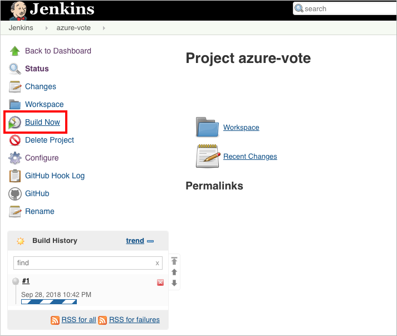397x336 pixels.
Task: Open dropdown arrow after azure-vote breadcrumb
Action: pos(104,28)
